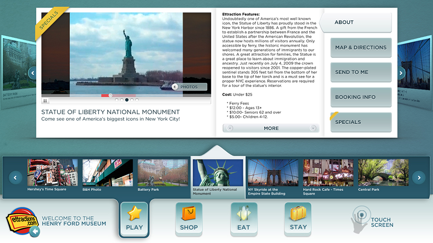Viewport: 433px width, 243px height.
Task: Click the More button
Action: click(271, 128)
